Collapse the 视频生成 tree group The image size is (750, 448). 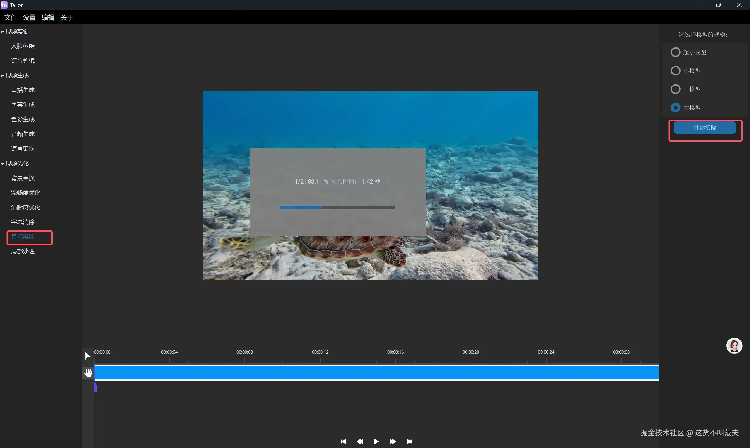click(x=2, y=76)
